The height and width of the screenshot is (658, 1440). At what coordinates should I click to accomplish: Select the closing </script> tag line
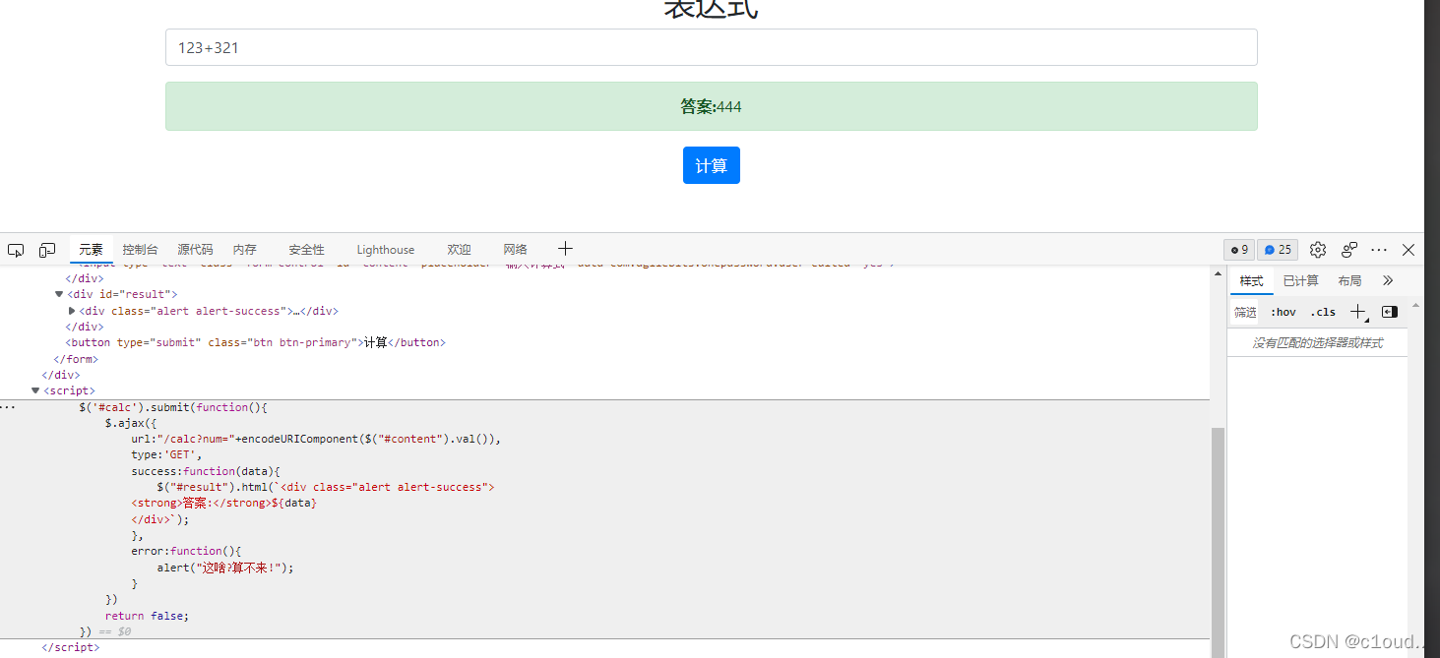(70, 647)
